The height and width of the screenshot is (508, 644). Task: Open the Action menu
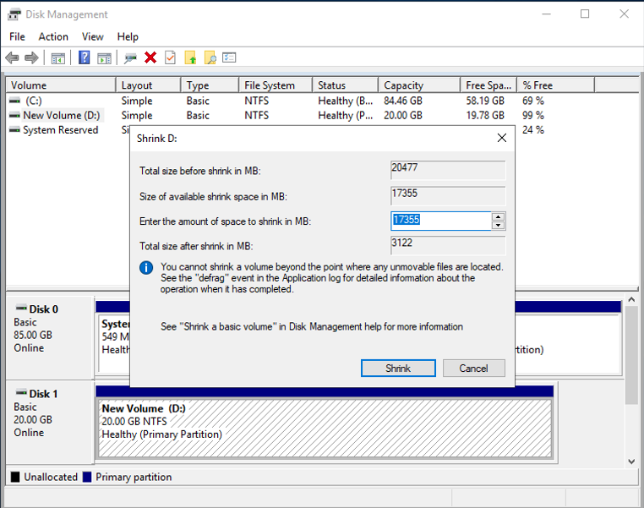53,36
